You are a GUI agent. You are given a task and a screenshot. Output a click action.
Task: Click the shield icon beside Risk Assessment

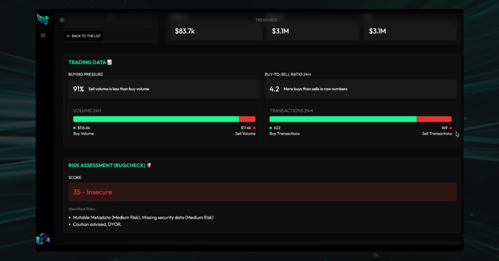[149, 165]
